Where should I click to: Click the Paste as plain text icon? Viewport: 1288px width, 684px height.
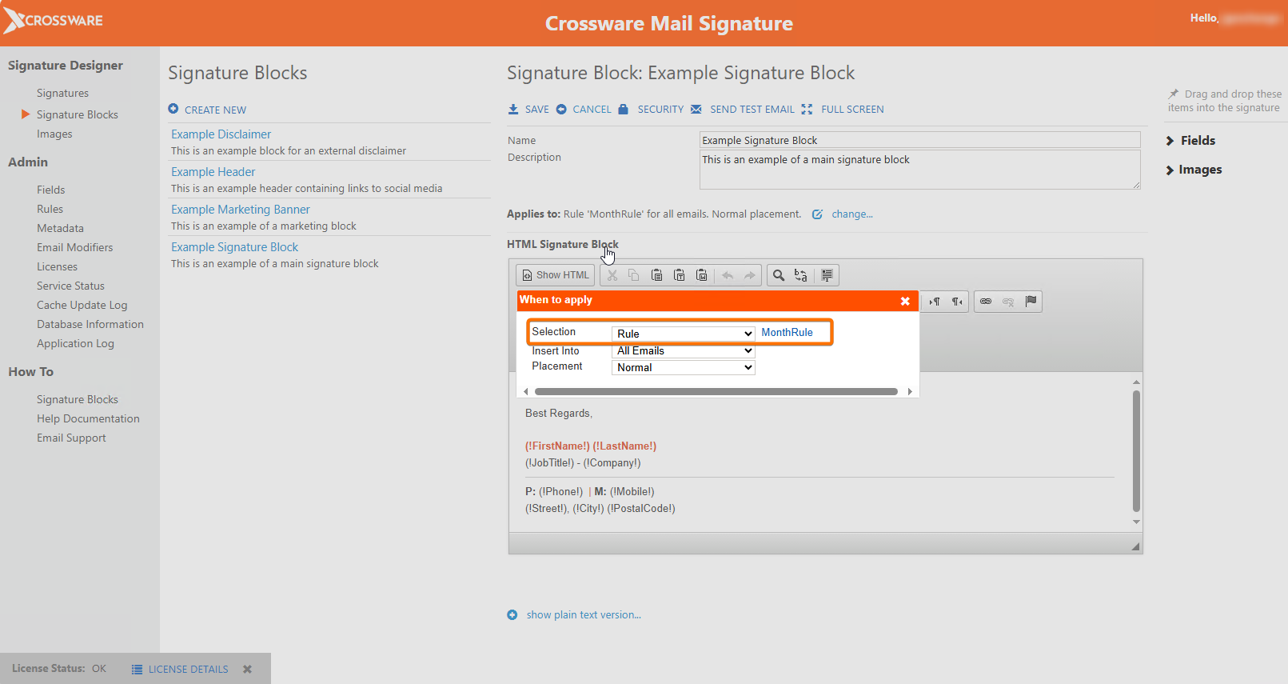point(679,275)
